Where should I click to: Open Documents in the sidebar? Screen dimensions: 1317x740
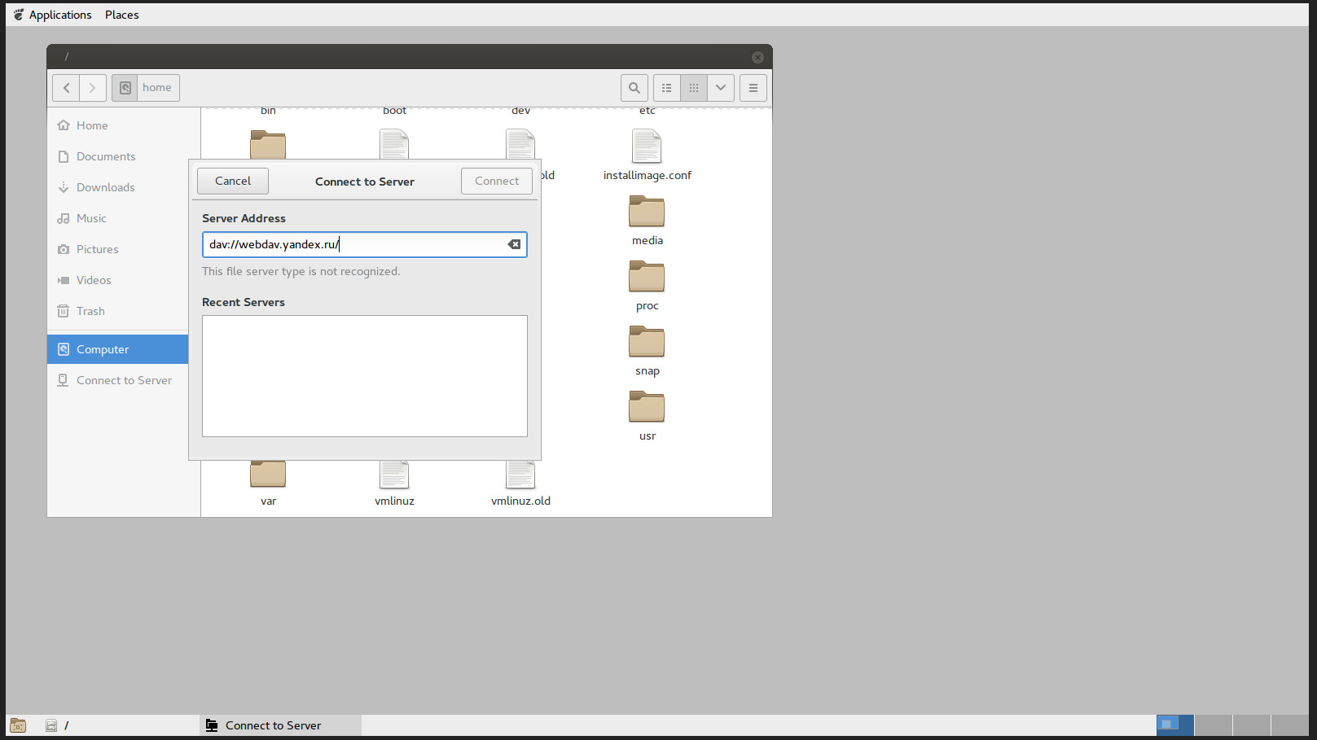click(x=117, y=156)
